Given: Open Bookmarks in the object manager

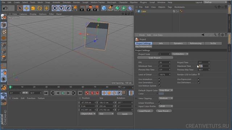Looking at the screenshot, I should (x=179, y=7).
